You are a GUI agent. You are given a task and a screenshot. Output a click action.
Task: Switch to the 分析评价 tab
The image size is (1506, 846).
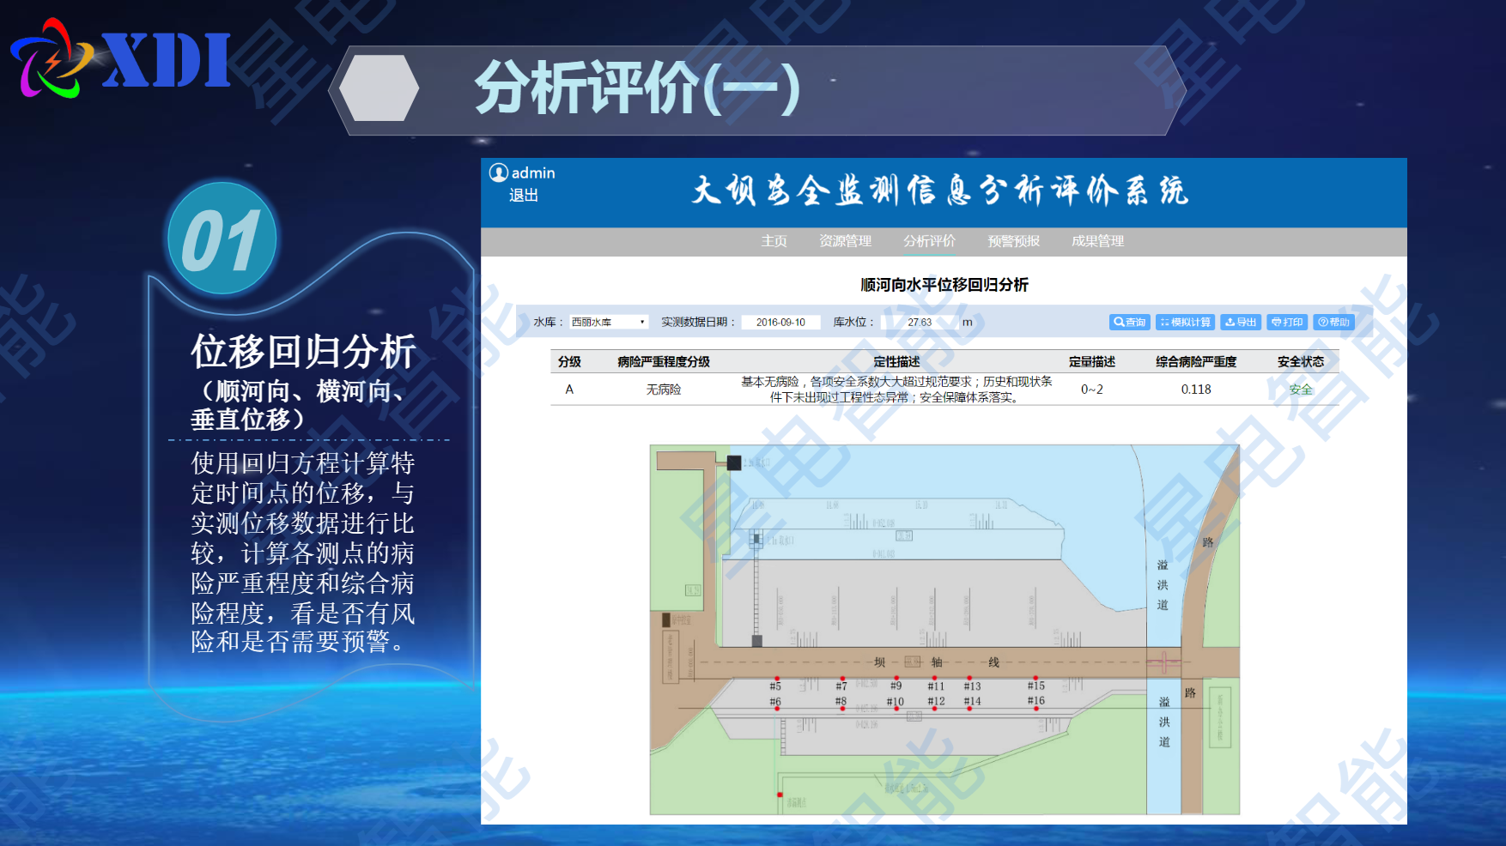(929, 241)
